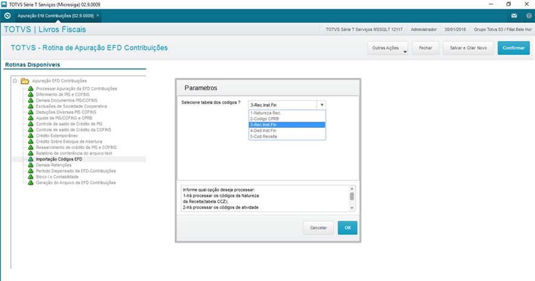Open Ressarcimento de crédito de PIS e COFINS

click(x=76, y=148)
